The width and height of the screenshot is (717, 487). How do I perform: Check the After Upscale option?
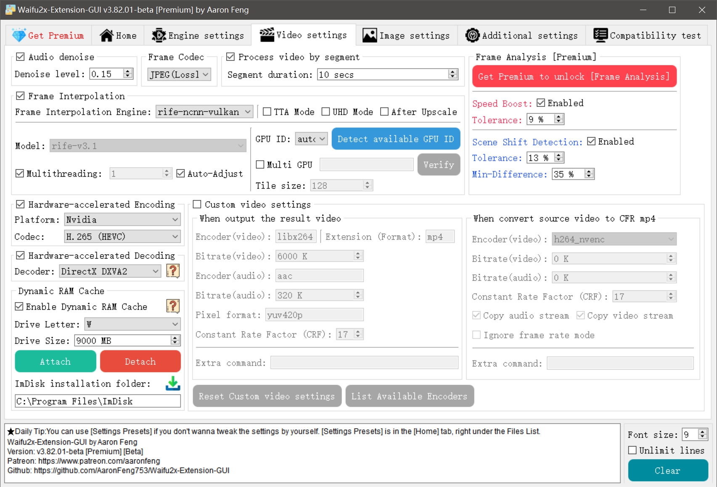click(x=384, y=111)
